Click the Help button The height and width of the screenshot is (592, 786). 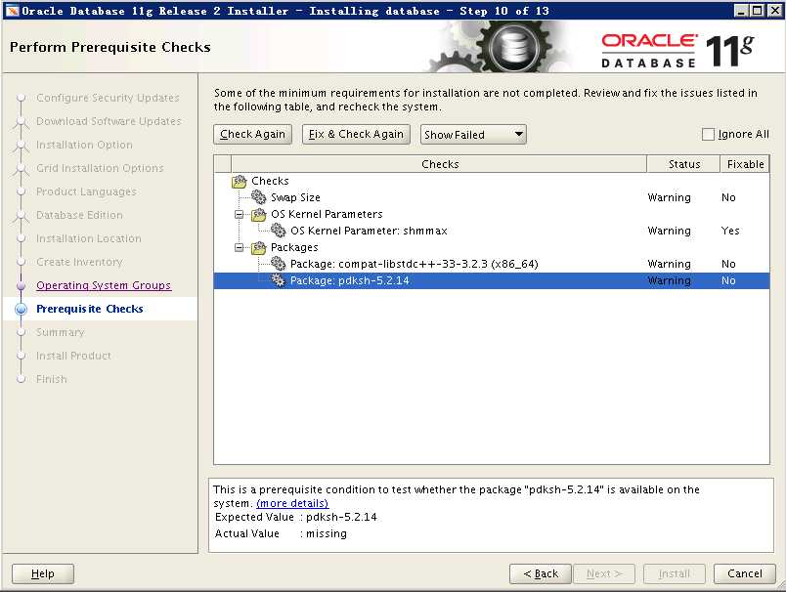pyautogui.click(x=43, y=574)
